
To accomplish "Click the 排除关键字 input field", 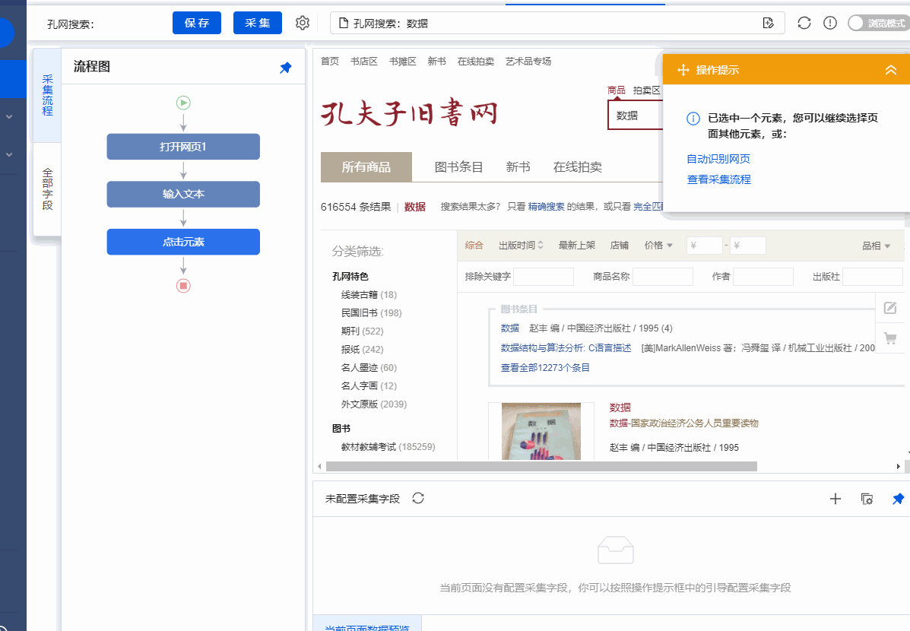I will (x=544, y=276).
